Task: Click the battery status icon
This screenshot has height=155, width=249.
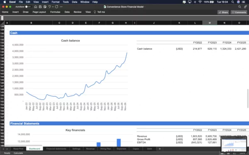Action: click(212, 2)
